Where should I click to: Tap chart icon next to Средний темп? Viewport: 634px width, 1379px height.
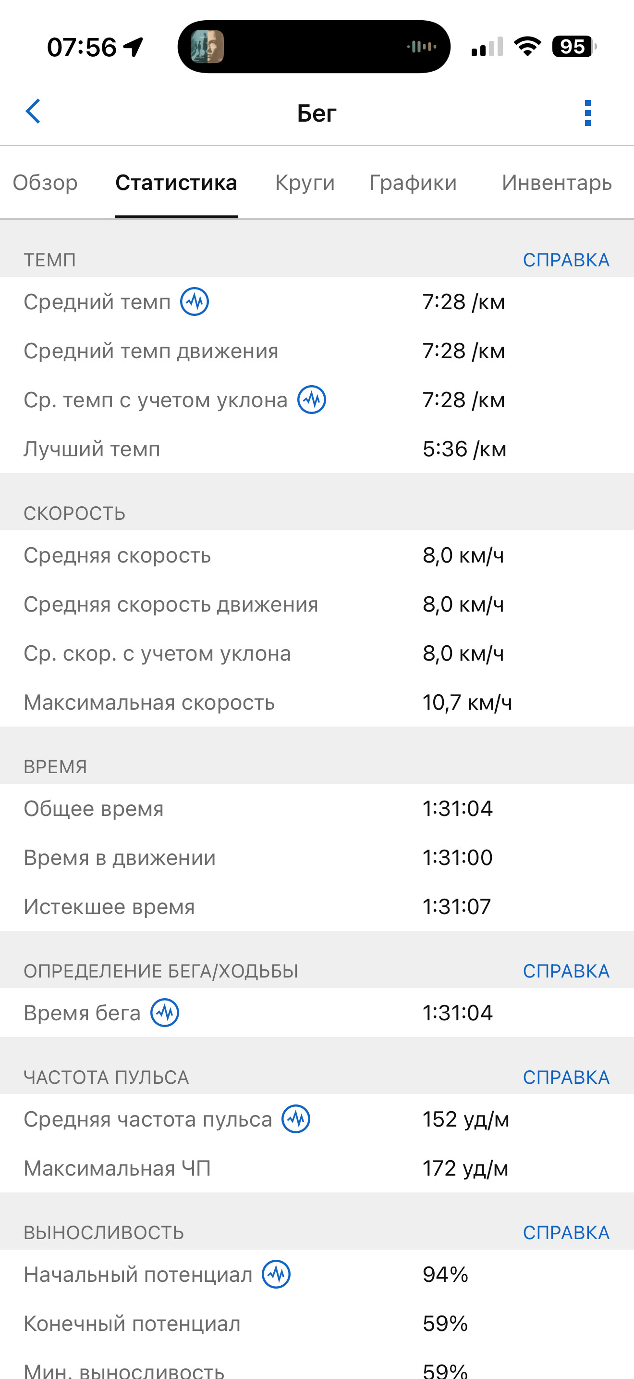(x=194, y=302)
